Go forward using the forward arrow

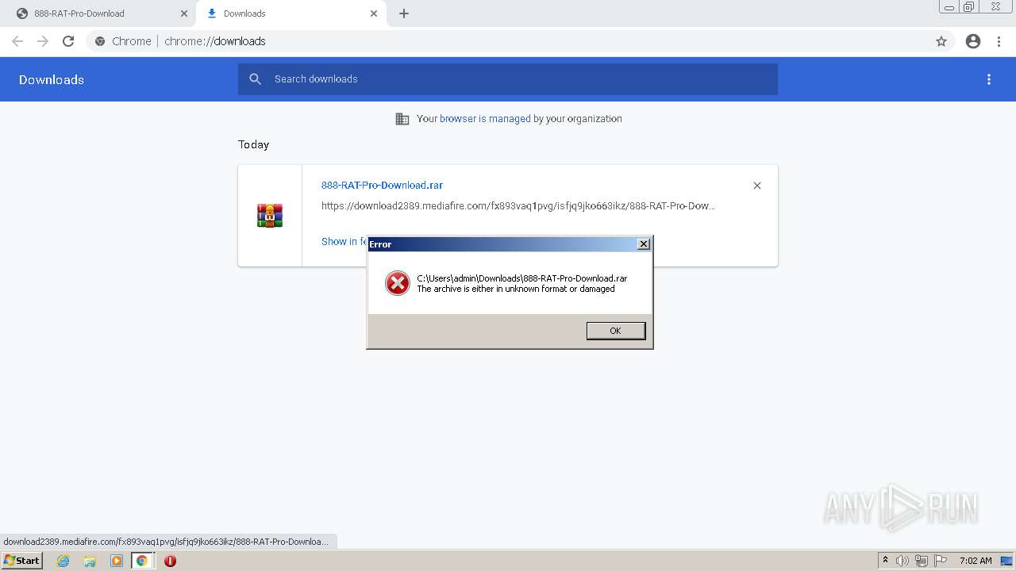(43, 41)
